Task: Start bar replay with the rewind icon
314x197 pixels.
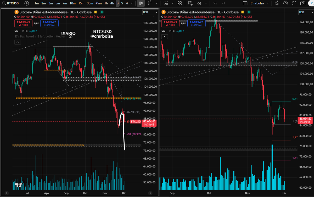Action: coord(199,3)
